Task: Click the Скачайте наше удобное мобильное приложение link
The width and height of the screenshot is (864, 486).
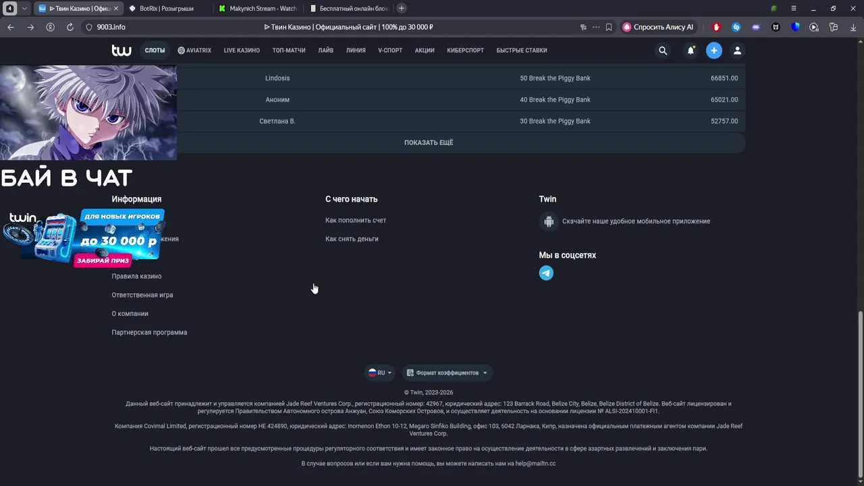Action: tap(636, 221)
